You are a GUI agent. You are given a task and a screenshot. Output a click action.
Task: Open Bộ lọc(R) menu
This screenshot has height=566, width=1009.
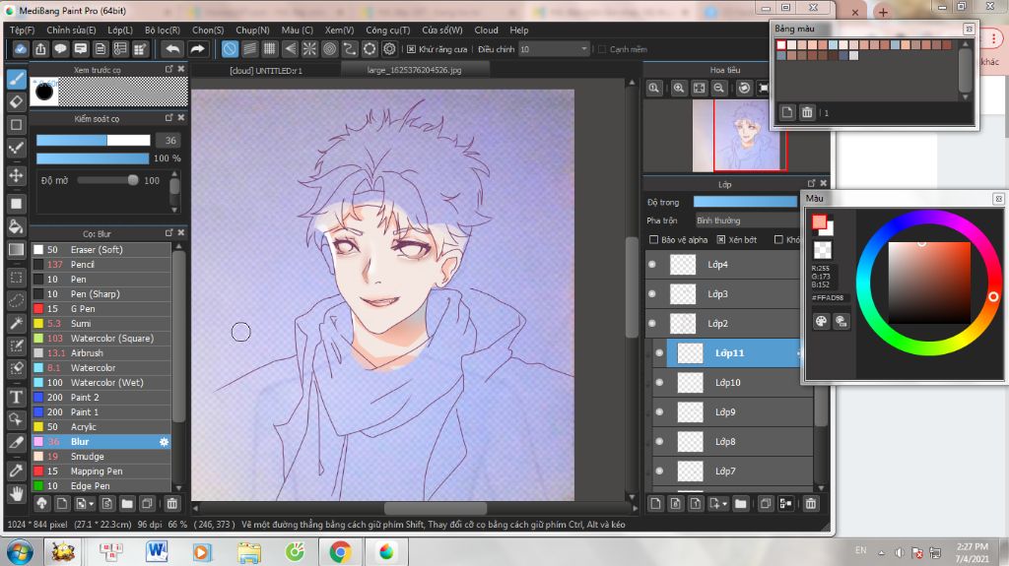[x=163, y=31]
